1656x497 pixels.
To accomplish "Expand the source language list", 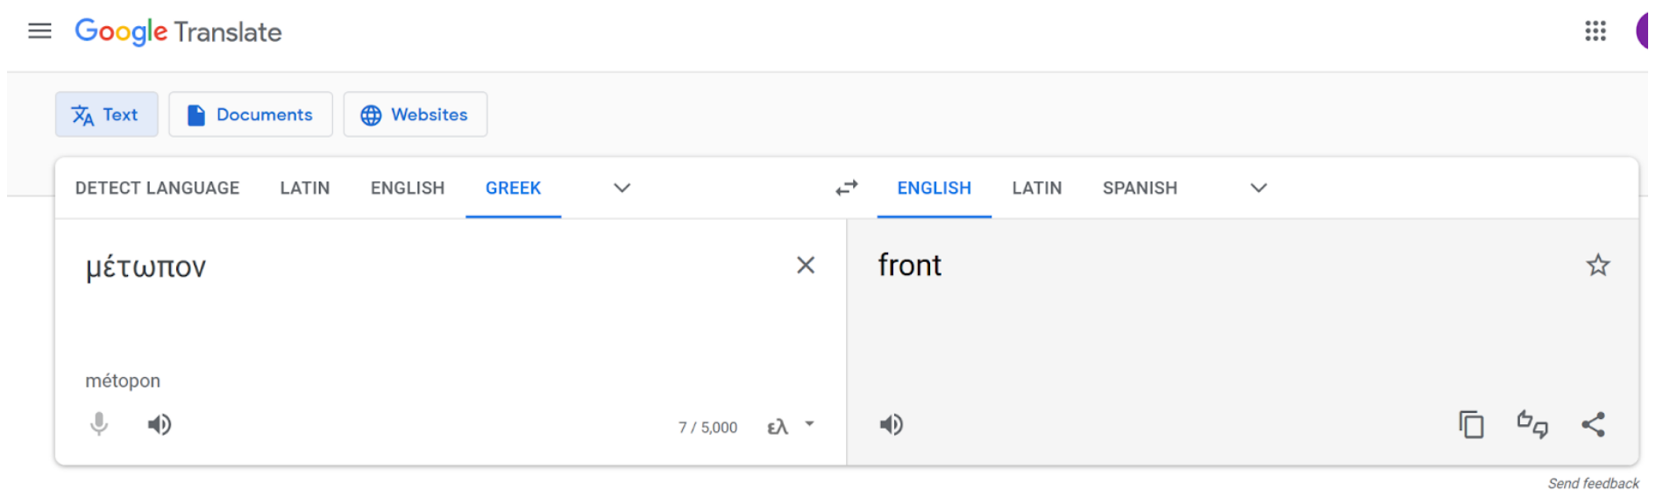I will [622, 188].
